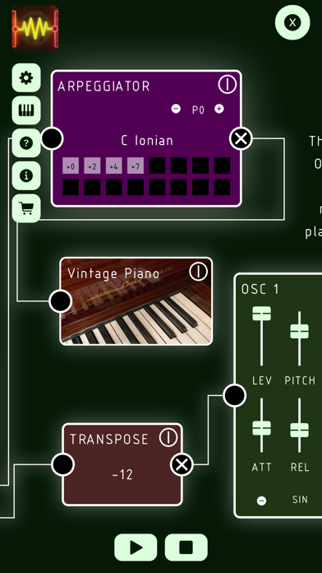
Task: Toggle the Arpeggiator power switch
Action: tap(228, 85)
